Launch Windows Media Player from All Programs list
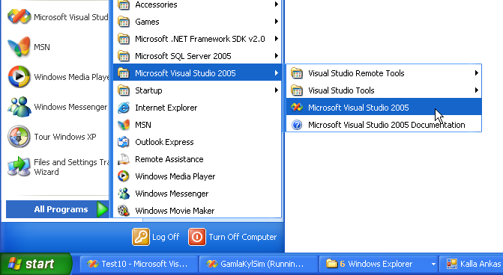This screenshot has width=503, height=275. (x=197, y=176)
